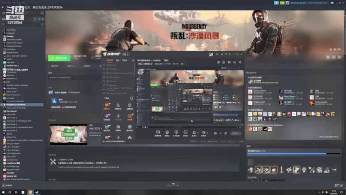Toggle preview eye icon beside record button
The height and width of the screenshot is (195, 346).
221,133
